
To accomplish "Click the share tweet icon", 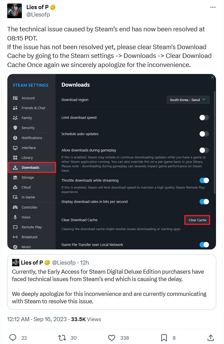I will (211, 337).
